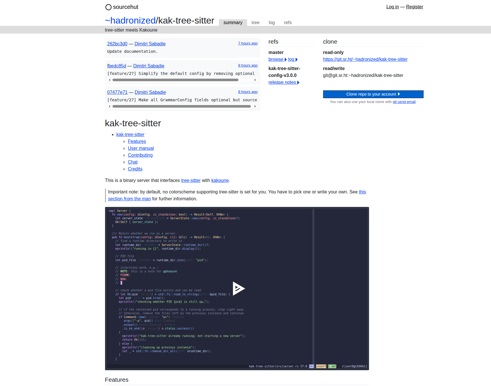Screen dimensions: 491x386
Task: Play the asciinema terminal recording
Action: (x=238, y=288)
